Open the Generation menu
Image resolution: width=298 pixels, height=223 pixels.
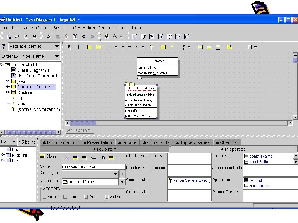pyautogui.click(x=84, y=28)
